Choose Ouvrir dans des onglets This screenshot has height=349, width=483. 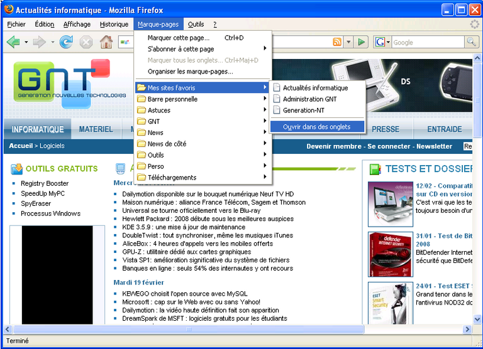[x=317, y=127]
